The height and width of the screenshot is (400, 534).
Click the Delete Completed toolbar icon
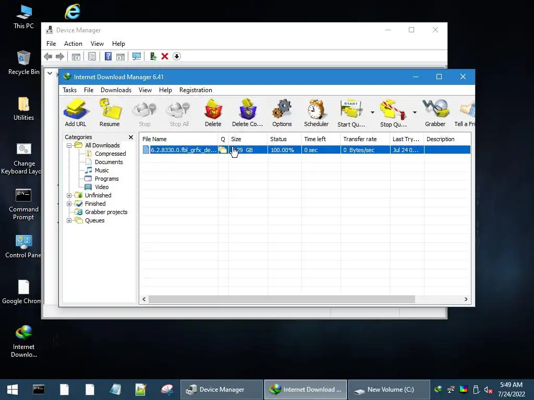coord(248,113)
